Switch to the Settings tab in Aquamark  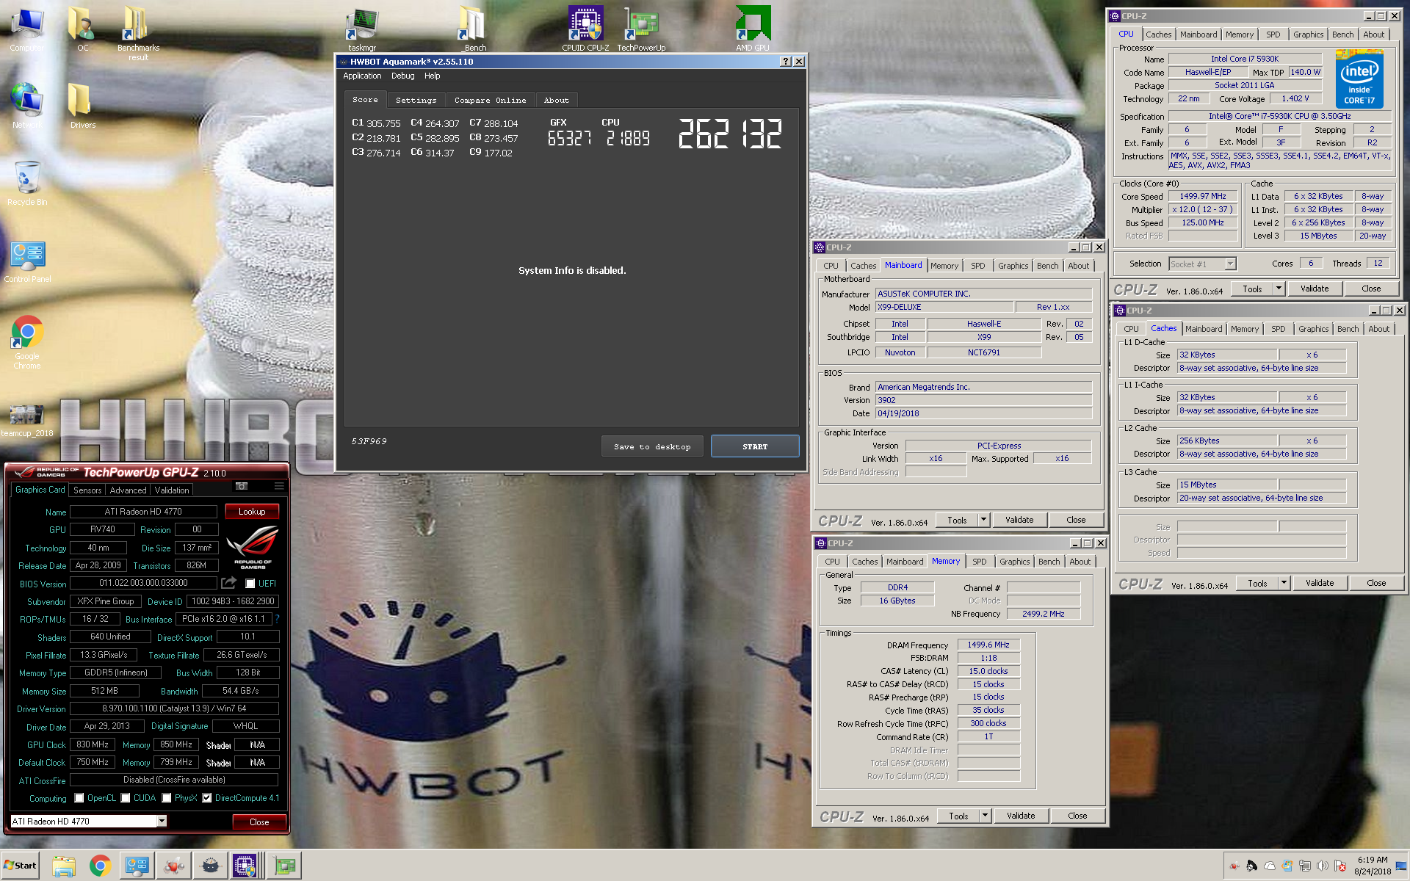click(x=416, y=100)
